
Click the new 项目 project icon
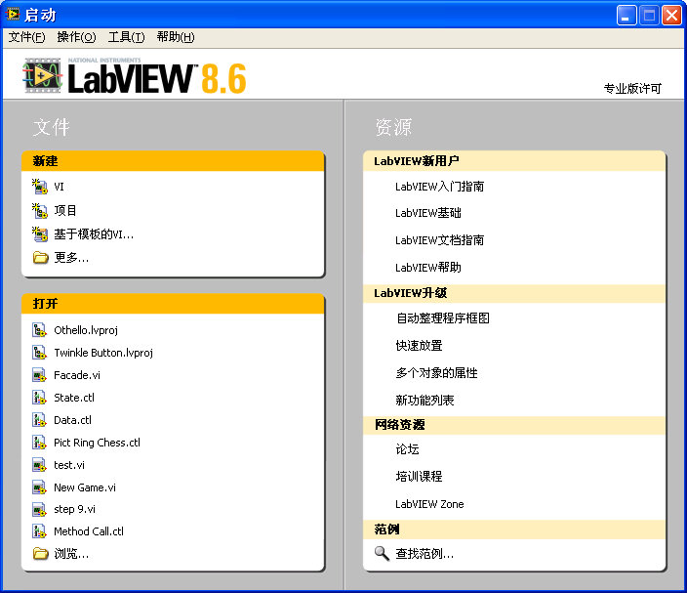click(x=40, y=210)
